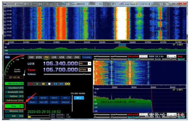Viewport: 190px width, 122px height.
Task: Toggle the Mute button
Action: coord(32,102)
